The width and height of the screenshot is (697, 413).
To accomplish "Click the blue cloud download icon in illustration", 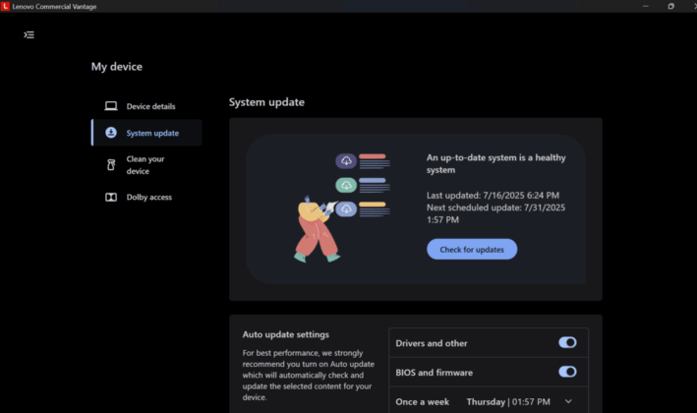I will pos(346,208).
